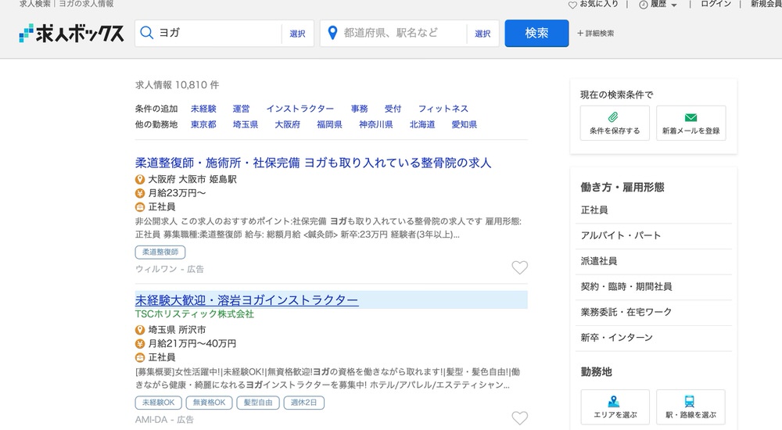Open 選択 next to the keyword field
Image resolution: width=782 pixels, height=430 pixels.
coord(297,34)
